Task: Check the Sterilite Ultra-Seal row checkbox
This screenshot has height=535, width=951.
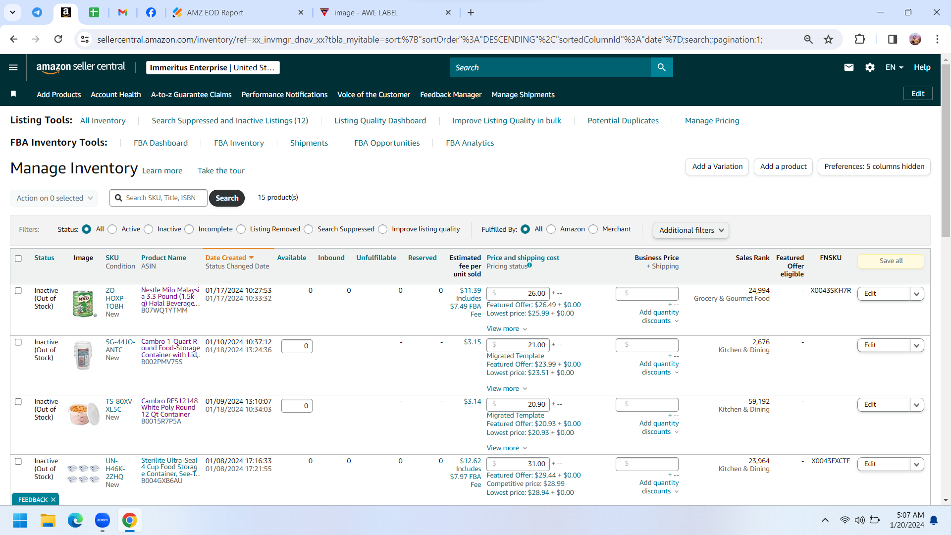Action: (18, 461)
